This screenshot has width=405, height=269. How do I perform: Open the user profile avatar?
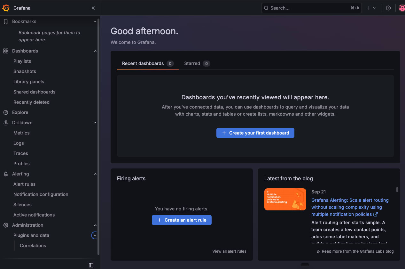pyautogui.click(x=402, y=8)
